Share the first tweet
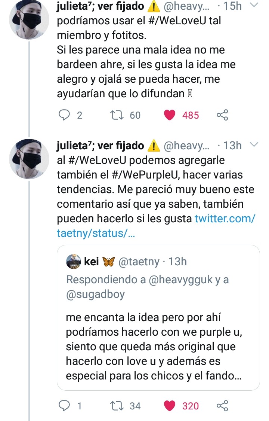 (x=222, y=115)
